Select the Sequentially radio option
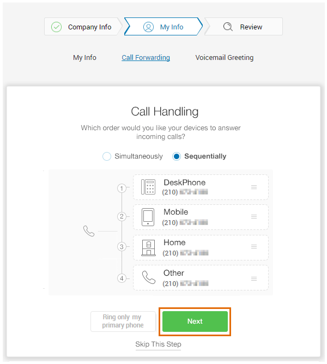The height and width of the screenshot is (364, 327). [x=177, y=156]
